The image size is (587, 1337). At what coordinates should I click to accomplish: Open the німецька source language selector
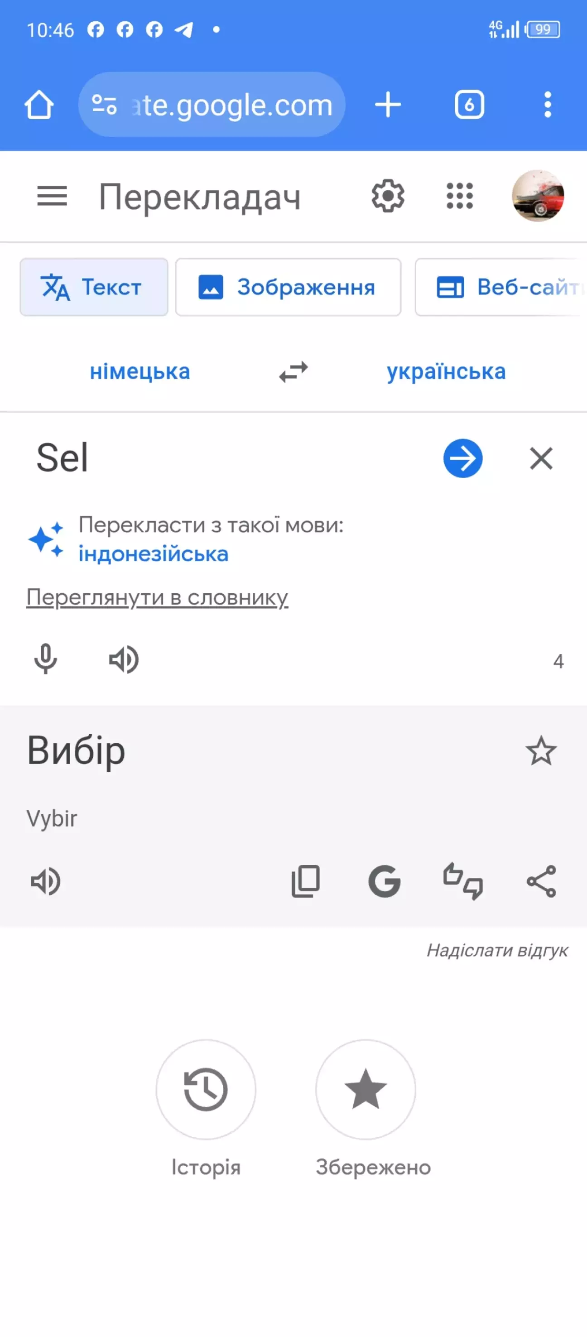(x=140, y=372)
